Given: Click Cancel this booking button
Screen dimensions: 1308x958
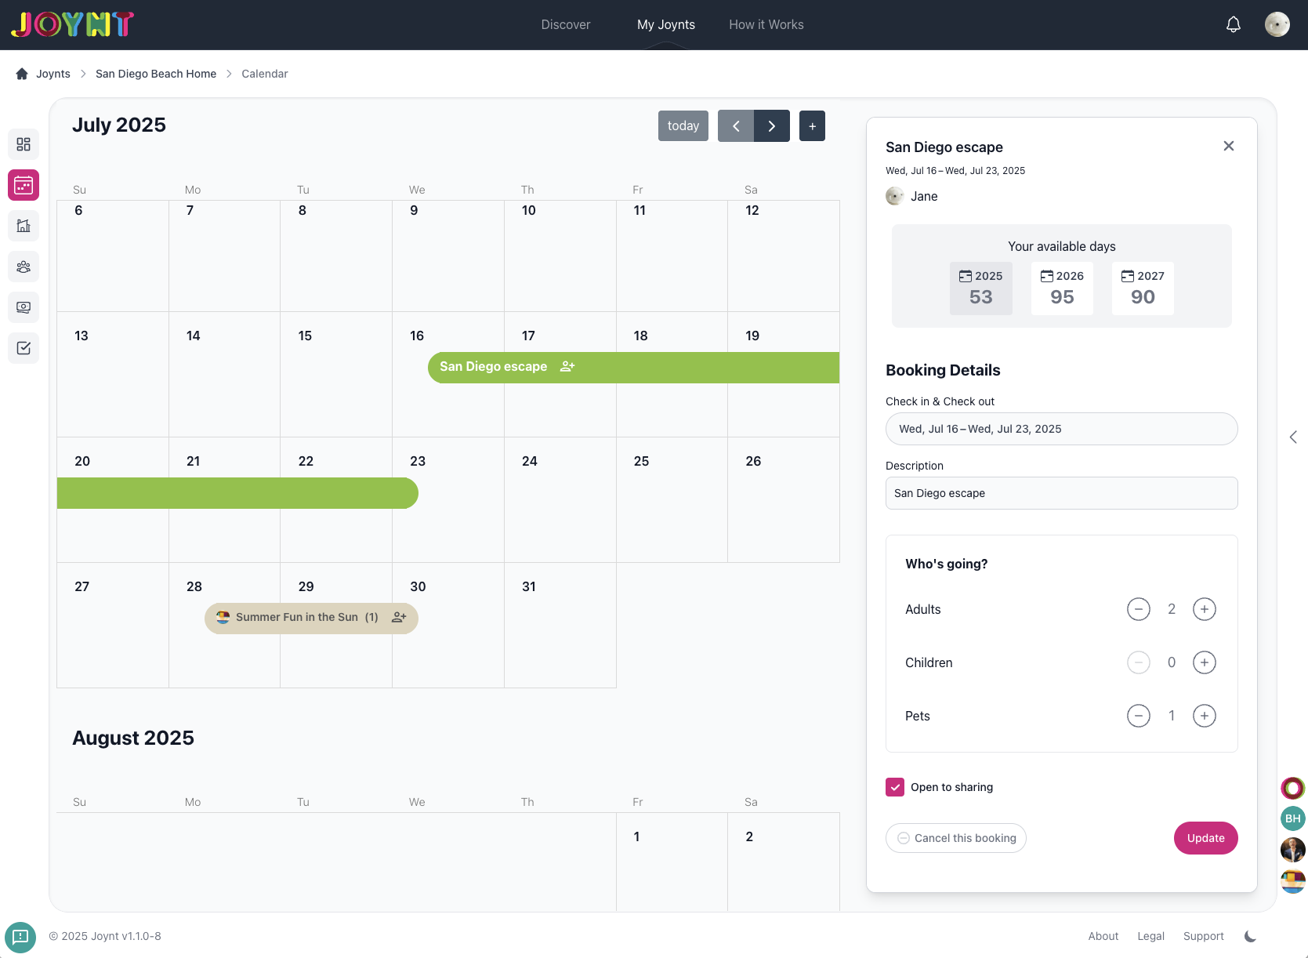Looking at the screenshot, I should [x=956, y=838].
